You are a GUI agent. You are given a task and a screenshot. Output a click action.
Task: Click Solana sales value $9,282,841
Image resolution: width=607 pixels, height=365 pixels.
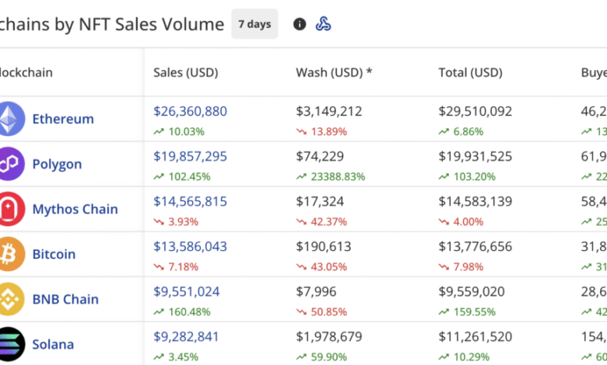(186, 337)
